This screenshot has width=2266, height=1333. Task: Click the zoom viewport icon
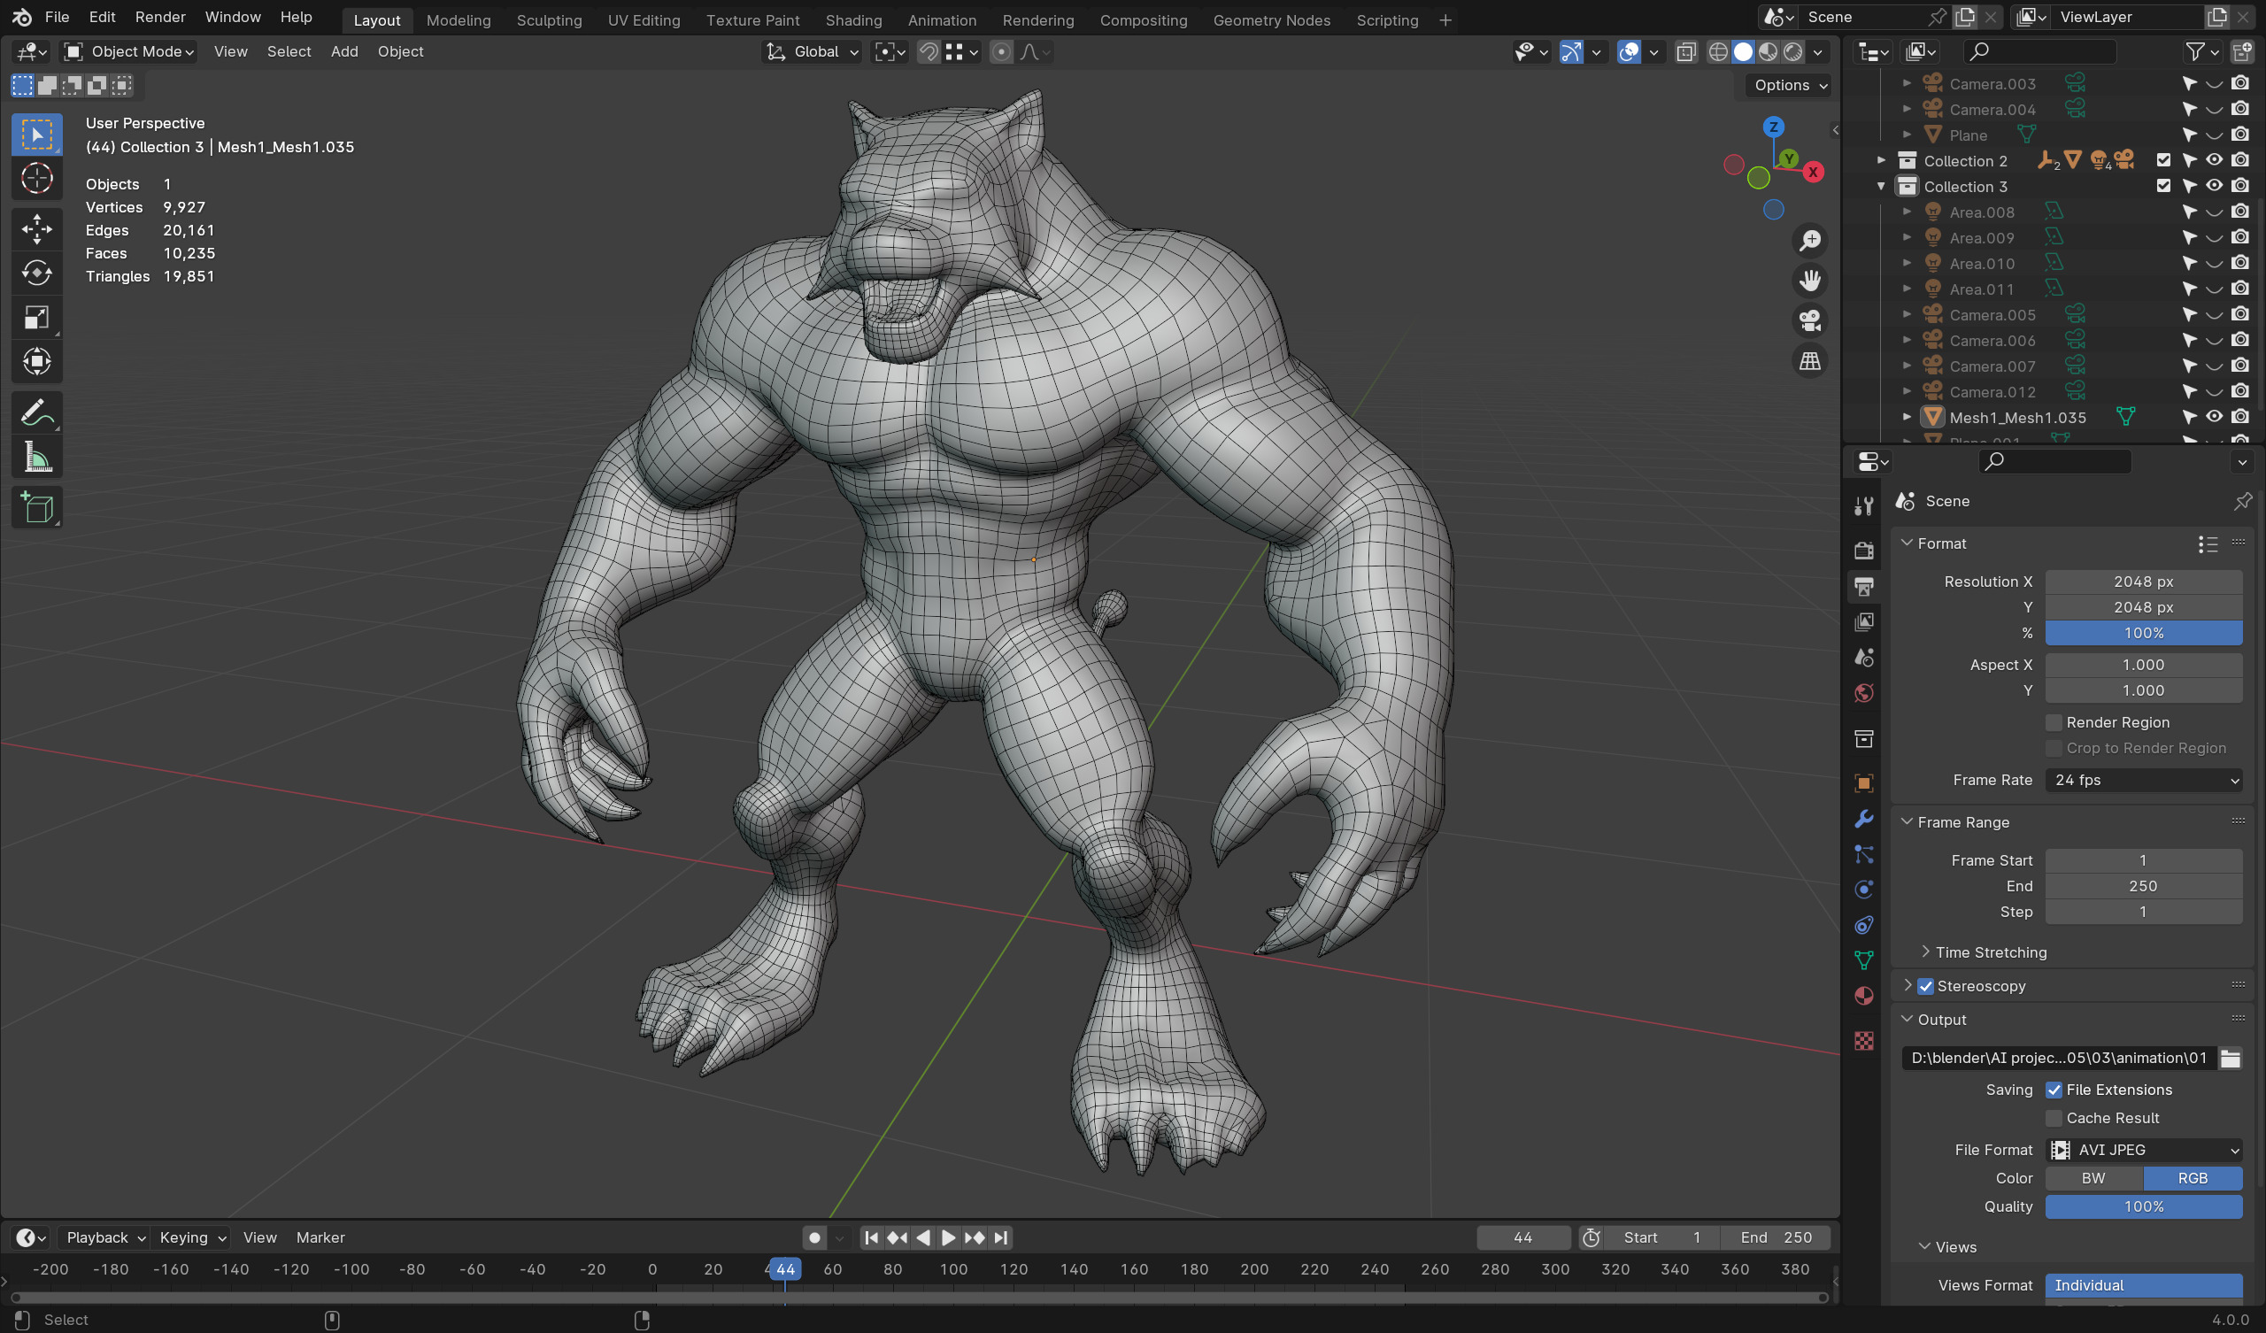1809,240
